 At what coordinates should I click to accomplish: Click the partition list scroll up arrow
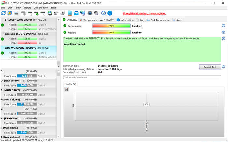58,71
